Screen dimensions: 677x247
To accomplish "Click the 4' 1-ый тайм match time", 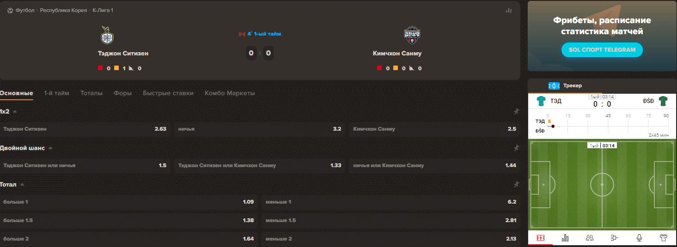I will (x=264, y=34).
